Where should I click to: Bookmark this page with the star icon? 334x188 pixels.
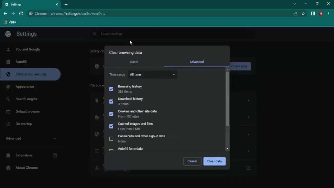pyautogui.click(x=303, y=14)
